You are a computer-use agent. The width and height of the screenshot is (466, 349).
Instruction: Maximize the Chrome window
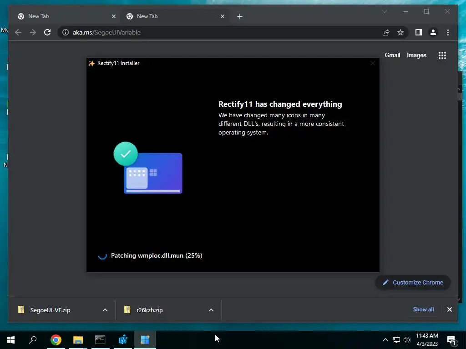point(426,11)
